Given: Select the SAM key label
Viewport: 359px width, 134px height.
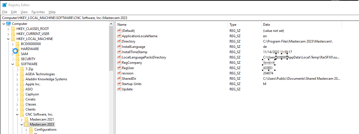Looking at the screenshot, I should click(24, 54).
